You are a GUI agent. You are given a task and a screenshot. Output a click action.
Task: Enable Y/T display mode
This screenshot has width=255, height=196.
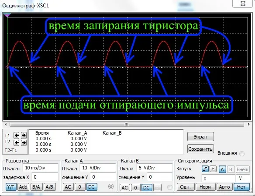11,187
